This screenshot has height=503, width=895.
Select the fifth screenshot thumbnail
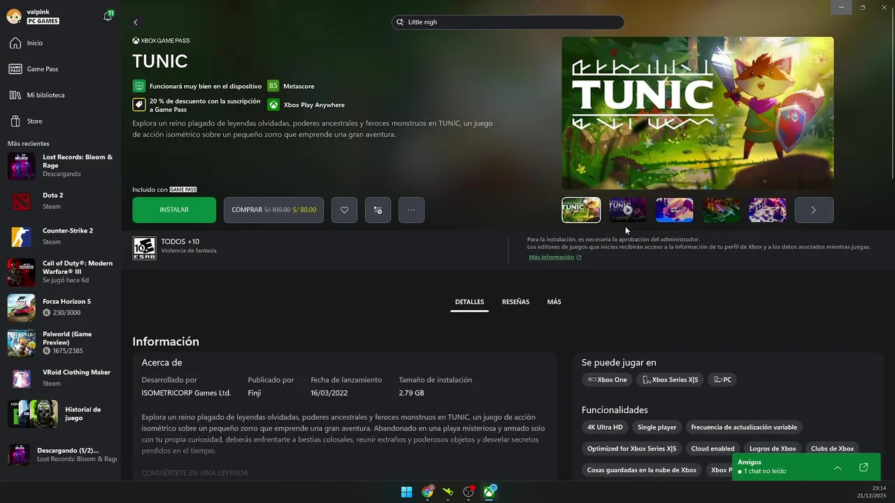768,210
